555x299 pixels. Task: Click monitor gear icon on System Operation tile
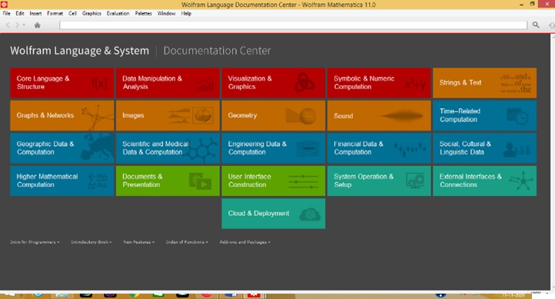click(415, 181)
